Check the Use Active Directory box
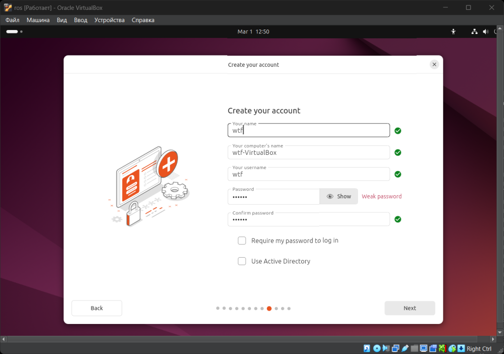 [242, 261]
